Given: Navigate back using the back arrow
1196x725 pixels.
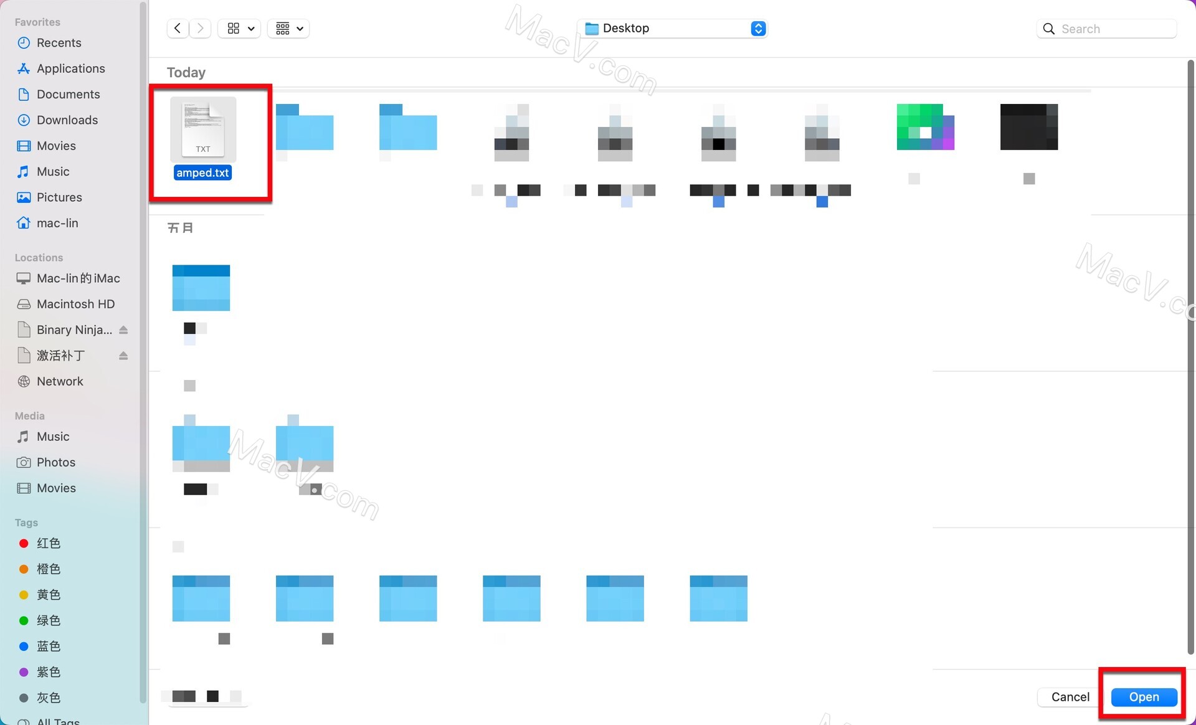Looking at the screenshot, I should (178, 28).
